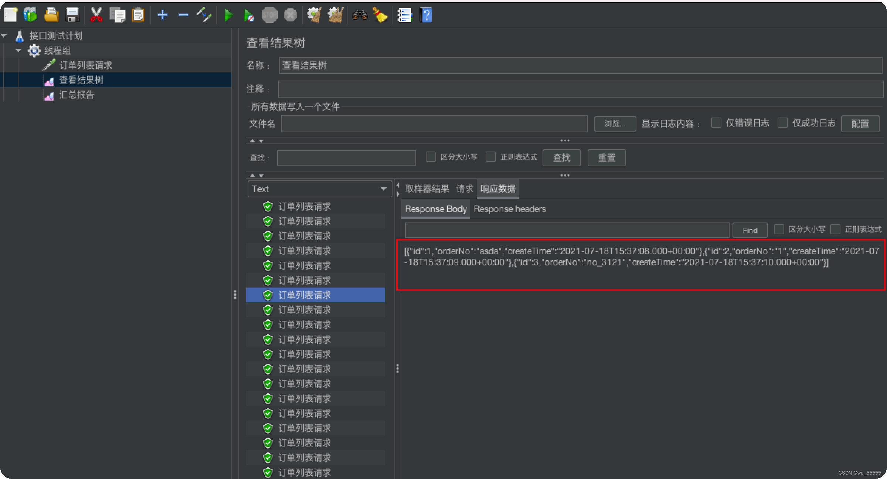Enable 仅错误日志 checkbox

[x=716, y=123]
